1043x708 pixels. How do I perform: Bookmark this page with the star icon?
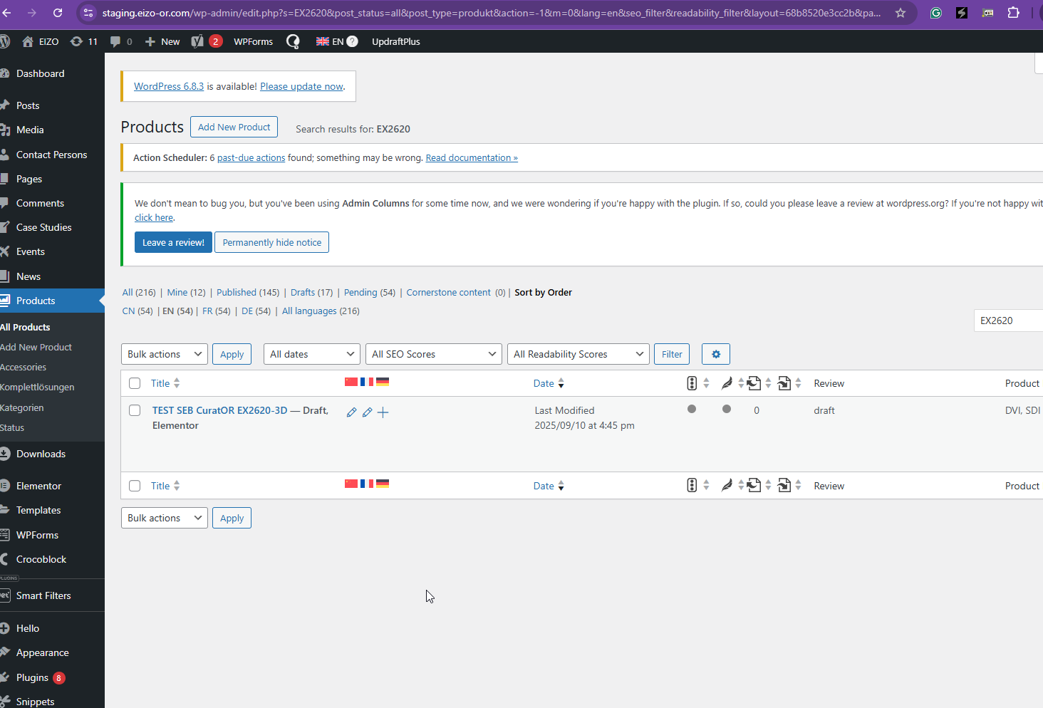[x=901, y=13]
